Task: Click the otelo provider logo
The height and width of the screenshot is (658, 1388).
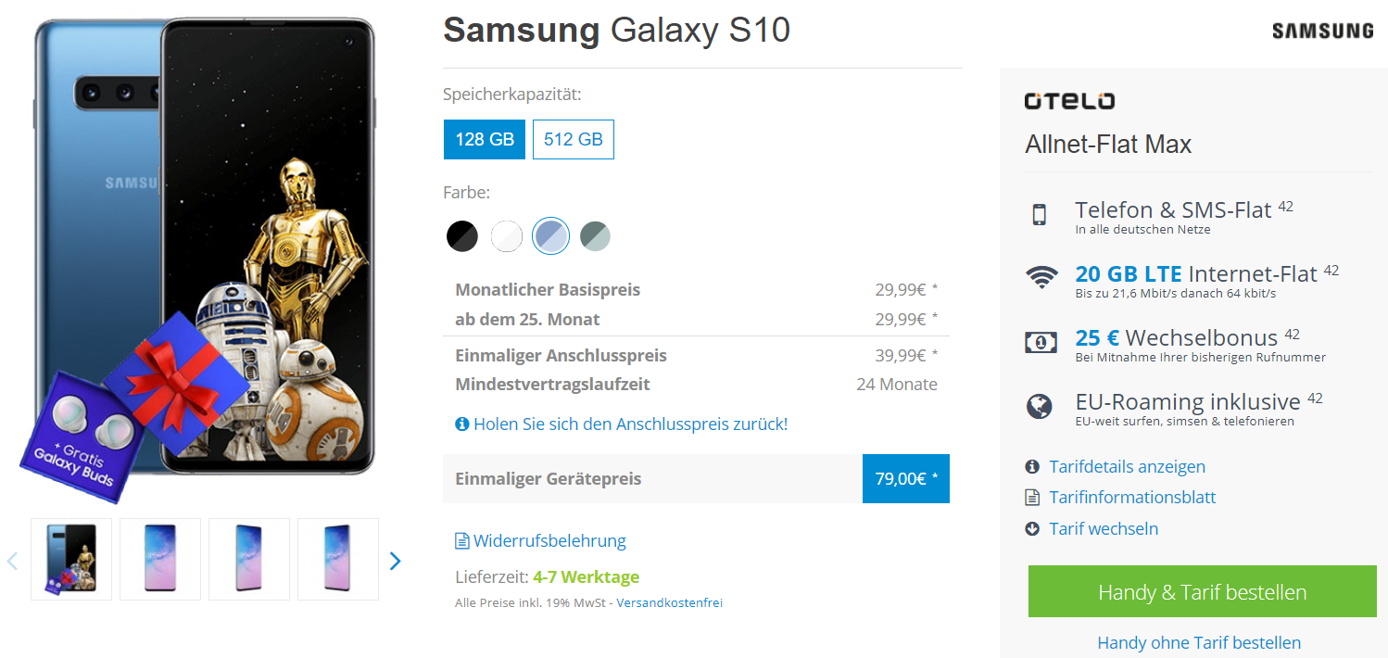Action: 1069,101
